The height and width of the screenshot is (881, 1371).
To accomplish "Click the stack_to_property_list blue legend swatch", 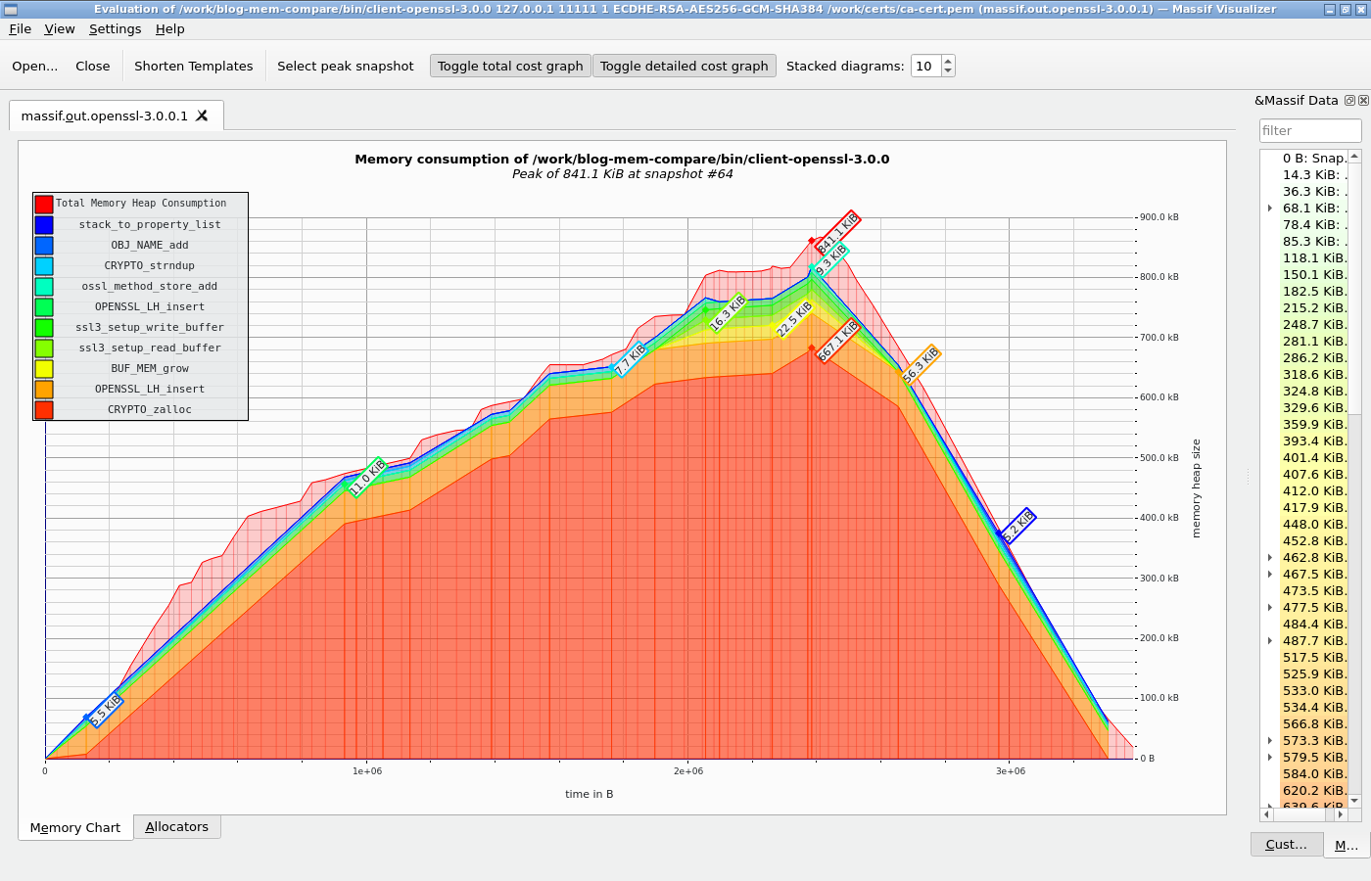I will (x=44, y=224).
